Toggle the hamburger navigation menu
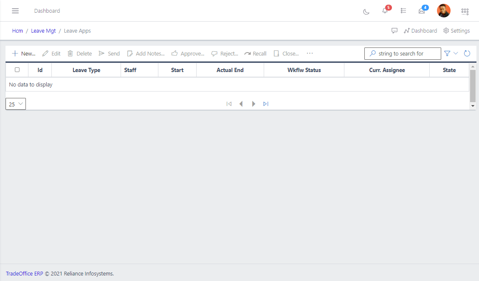The height and width of the screenshot is (281, 479). click(x=15, y=11)
